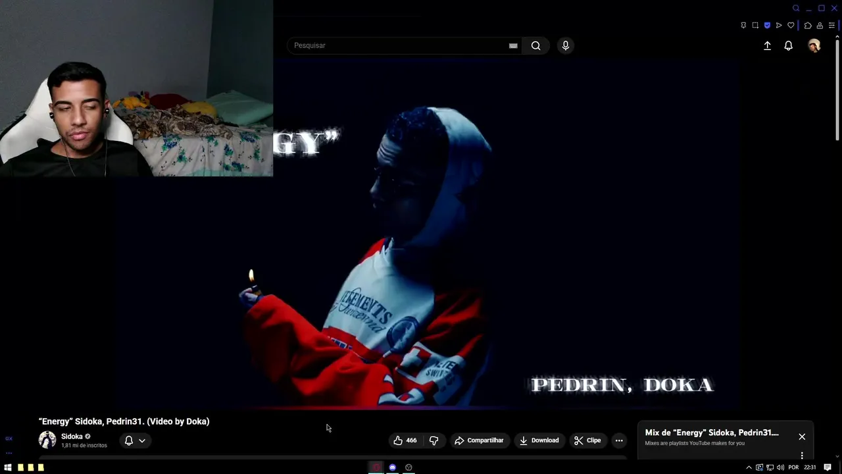Open the sidebar three-dot menu

tap(9, 453)
